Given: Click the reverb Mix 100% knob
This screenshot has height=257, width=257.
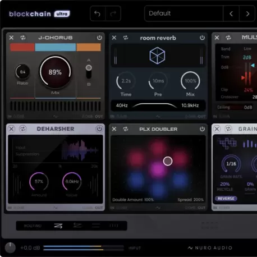Looking at the screenshot, I should point(190,81).
